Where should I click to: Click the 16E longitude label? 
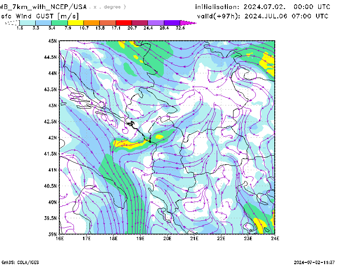[x=60, y=238]
